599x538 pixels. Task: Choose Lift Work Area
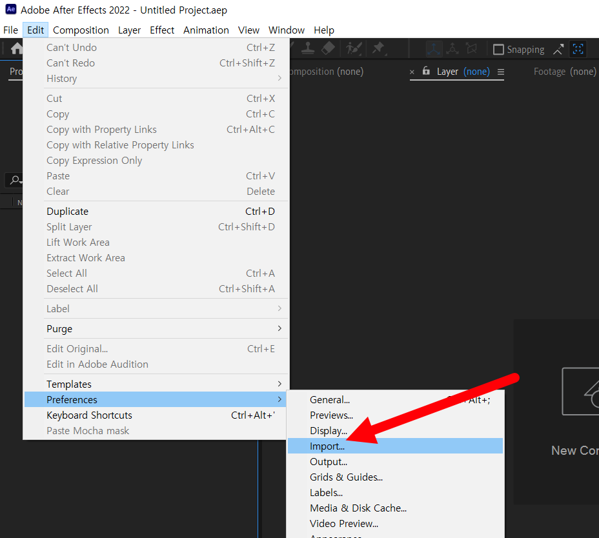[x=156, y=243]
